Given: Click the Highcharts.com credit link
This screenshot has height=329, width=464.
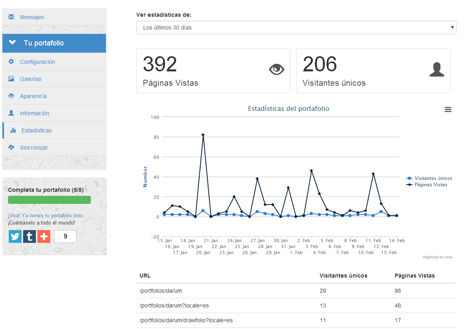Looking at the screenshot, I should coord(437,257).
